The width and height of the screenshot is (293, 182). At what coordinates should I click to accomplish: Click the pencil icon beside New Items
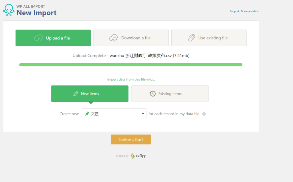click(x=76, y=94)
